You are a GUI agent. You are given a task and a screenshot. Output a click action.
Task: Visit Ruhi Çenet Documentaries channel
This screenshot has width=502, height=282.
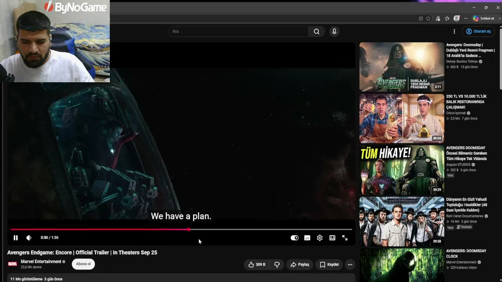click(x=464, y=216)
